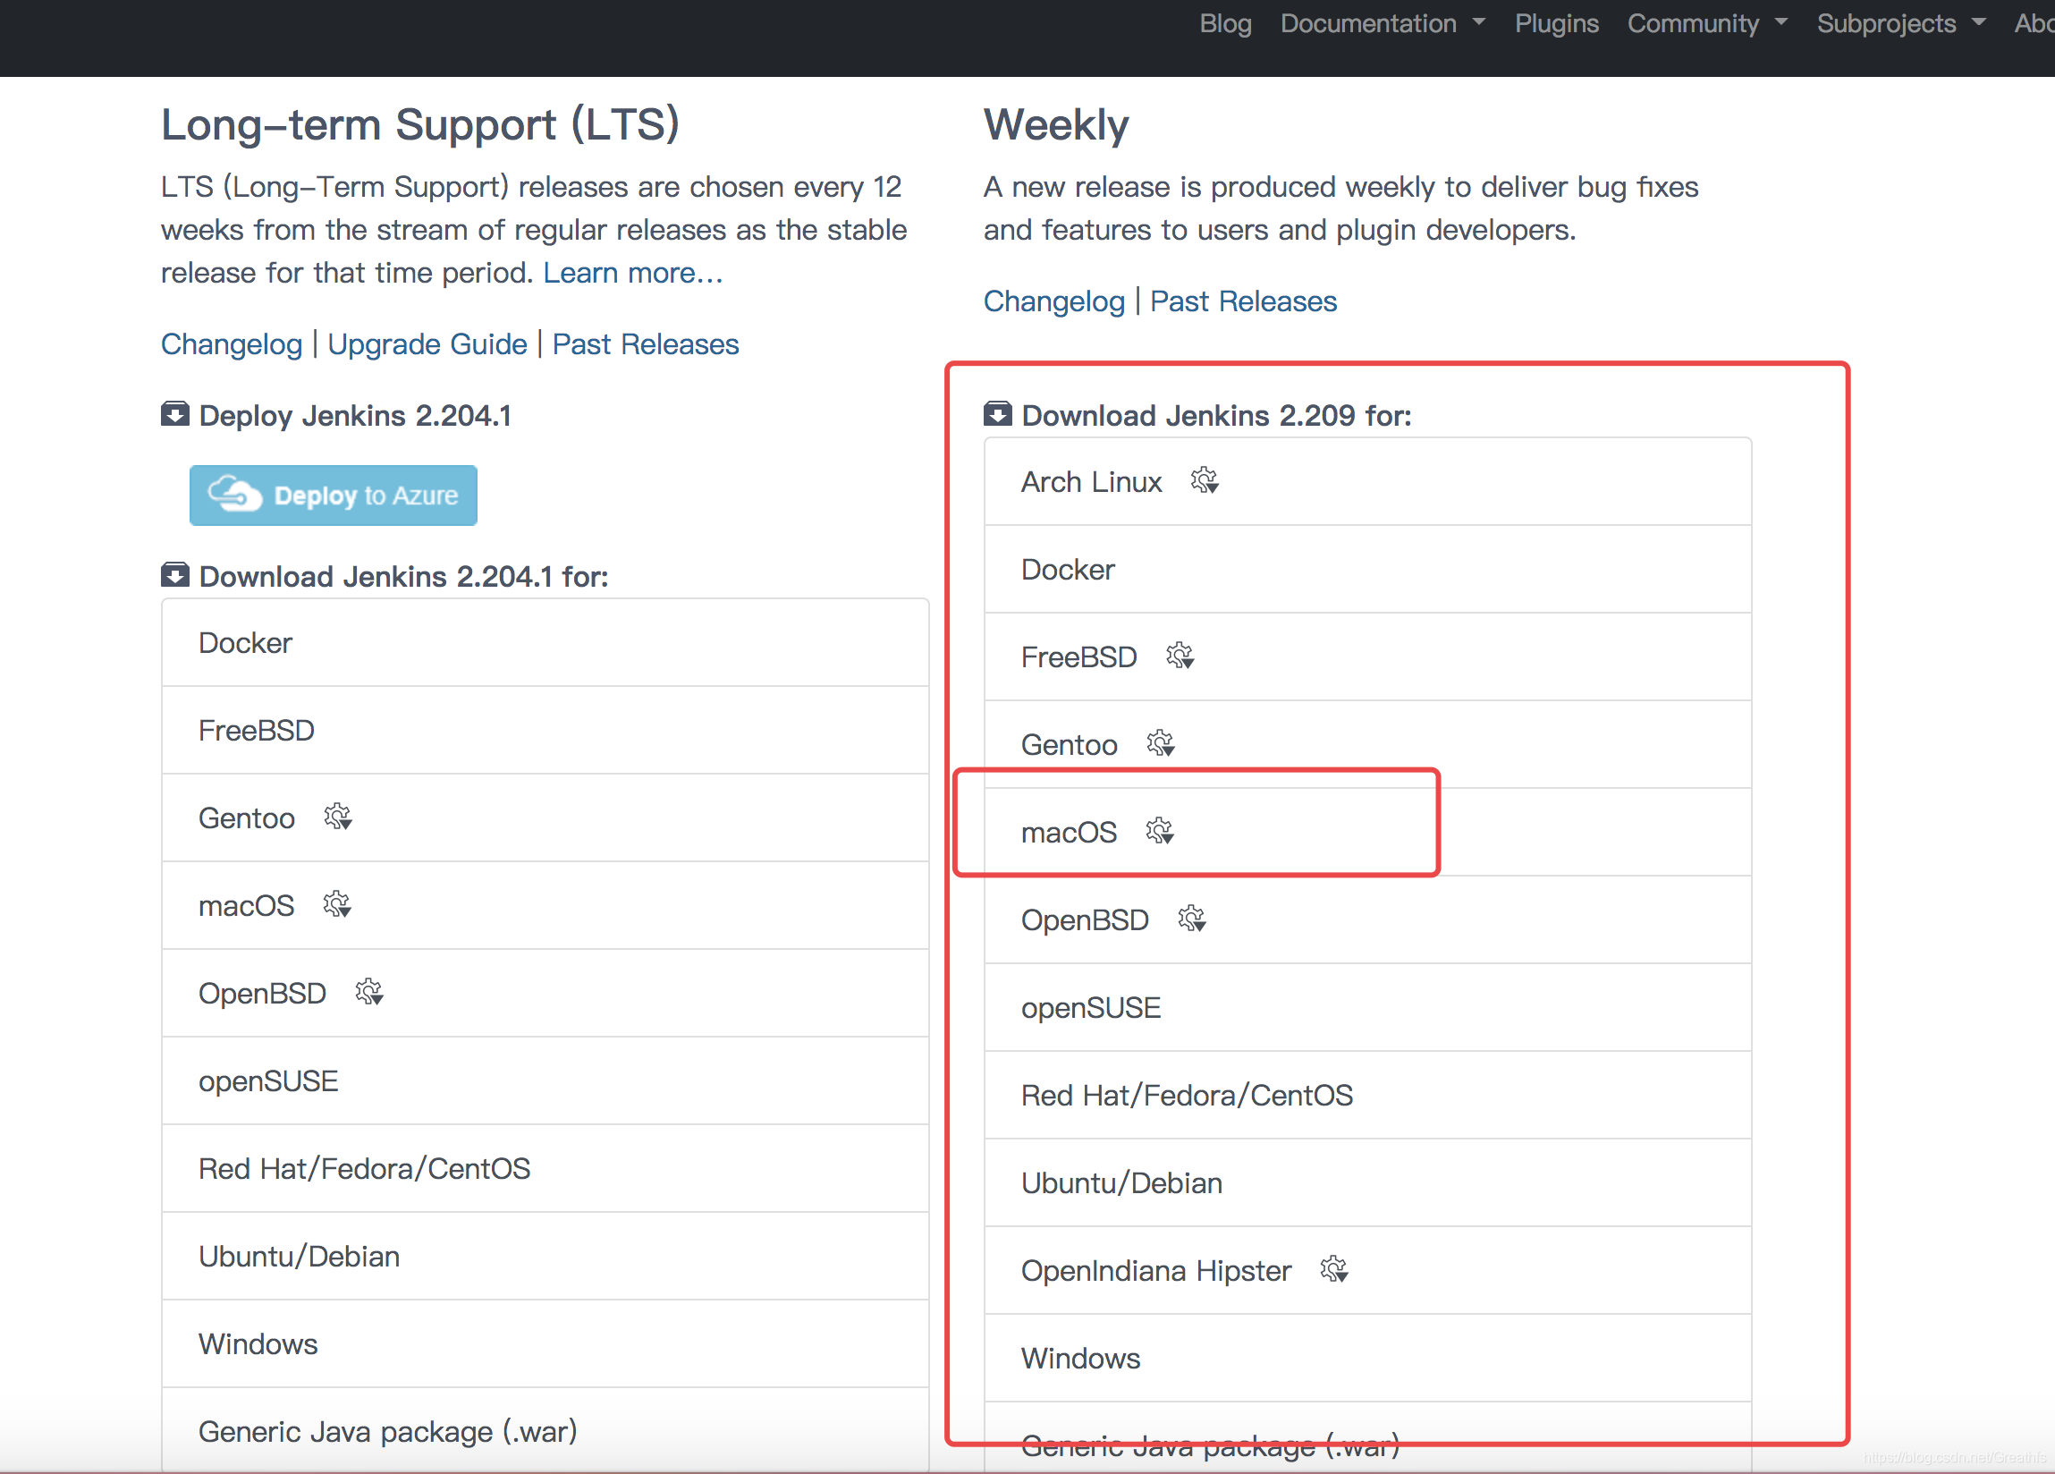Expand the Community menu
This screenshot has width=2055, height=1474.
coord(1704,24)
